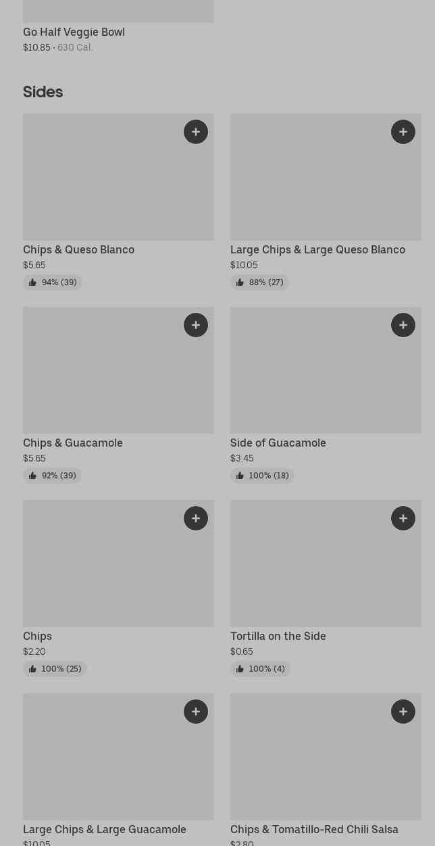
Task: Open Chips & Queso Blanco details
Action: coord(78,249)
